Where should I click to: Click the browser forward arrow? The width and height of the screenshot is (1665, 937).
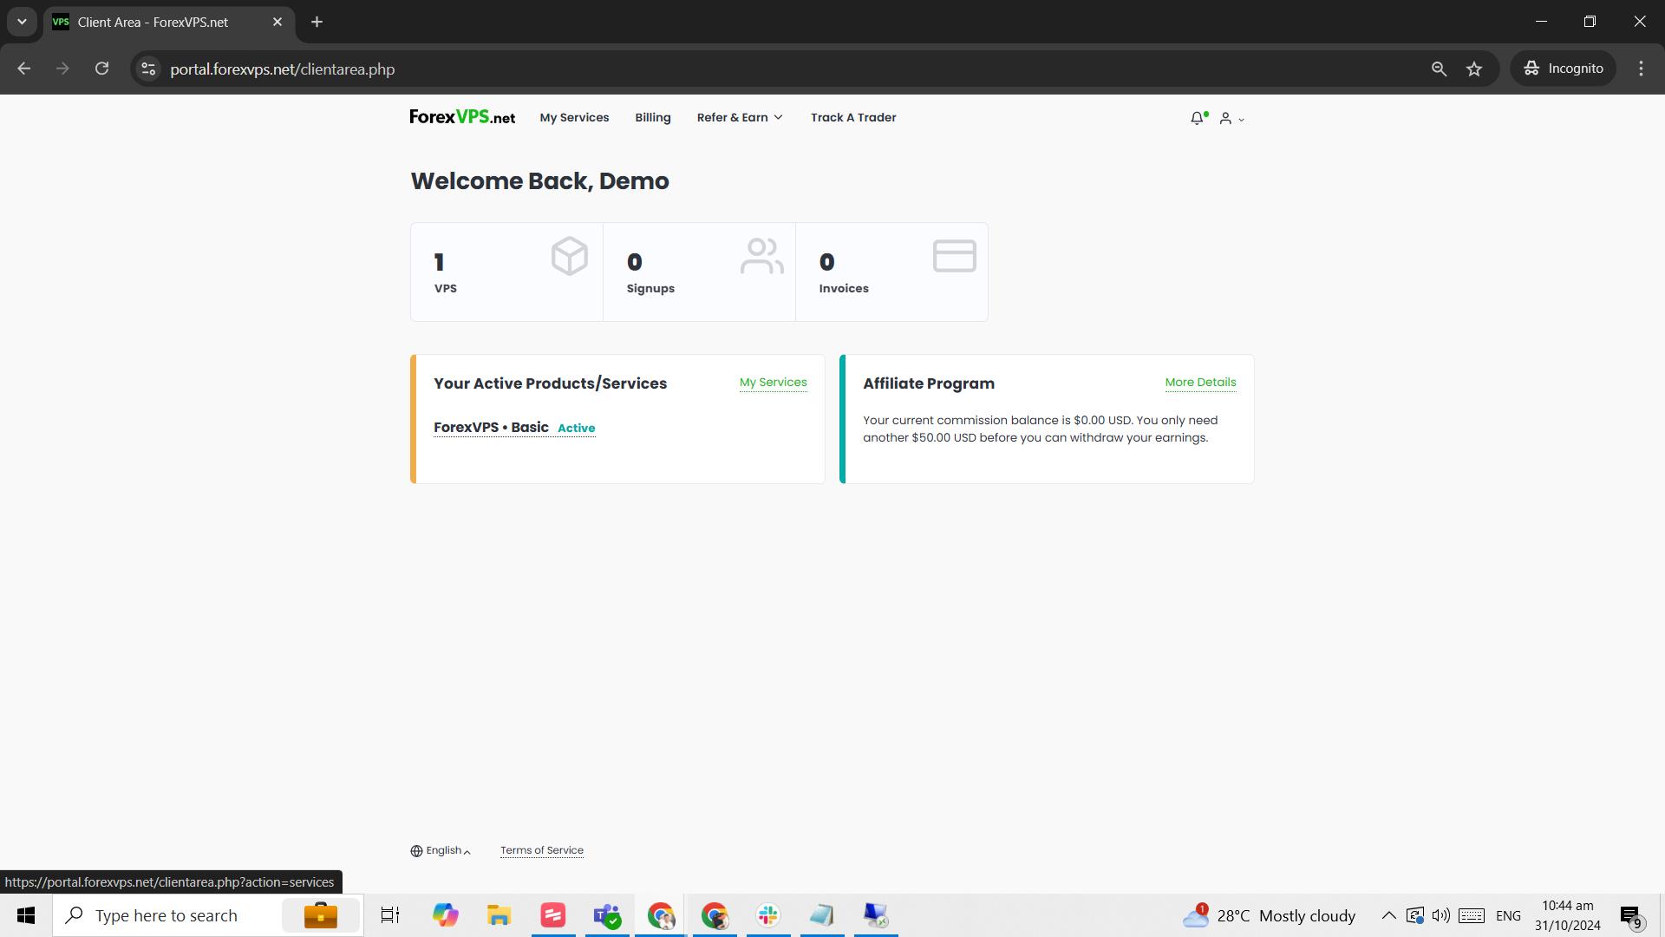coord(62,69)
